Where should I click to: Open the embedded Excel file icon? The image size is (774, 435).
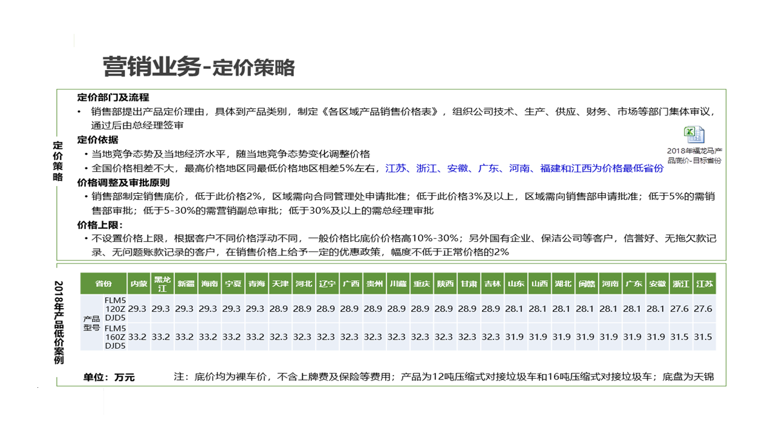click(694, 135)
